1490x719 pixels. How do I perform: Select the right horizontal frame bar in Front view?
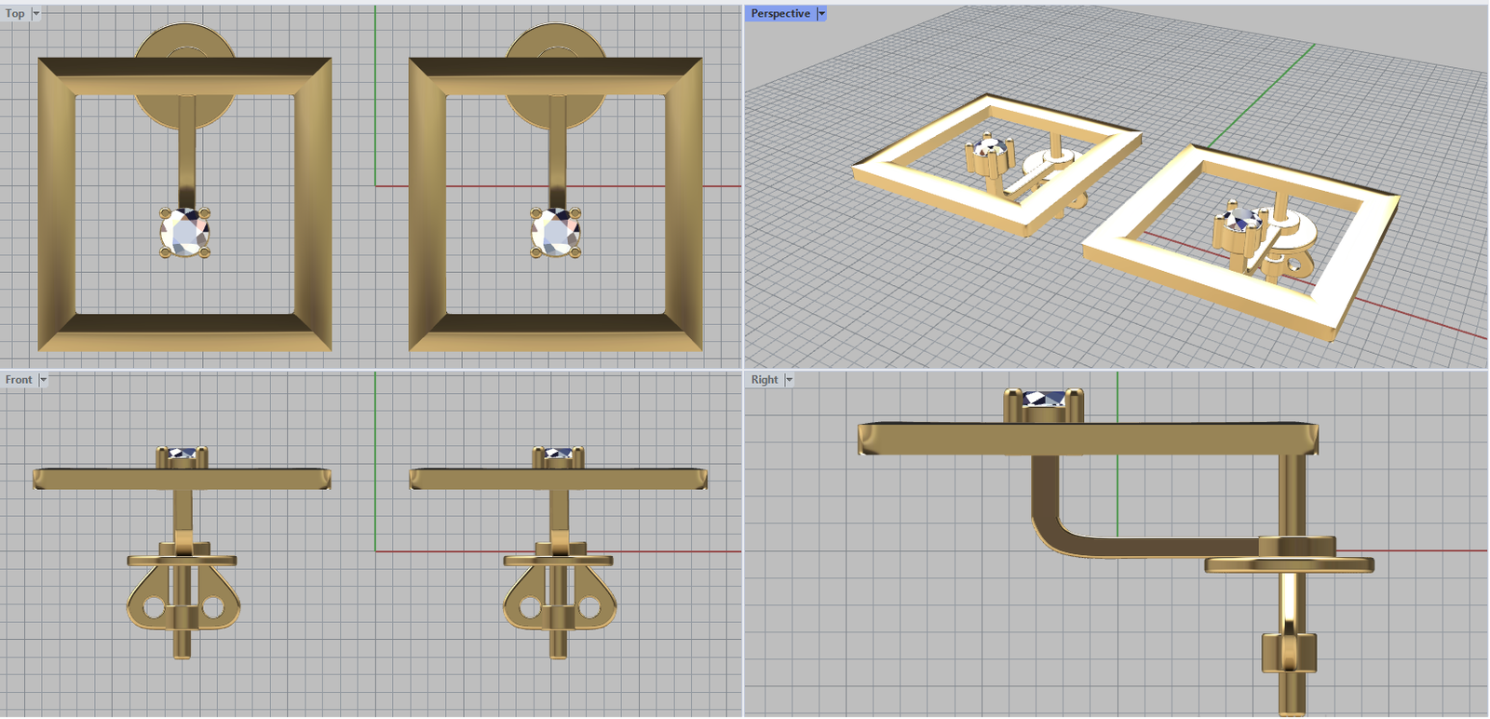559,479
